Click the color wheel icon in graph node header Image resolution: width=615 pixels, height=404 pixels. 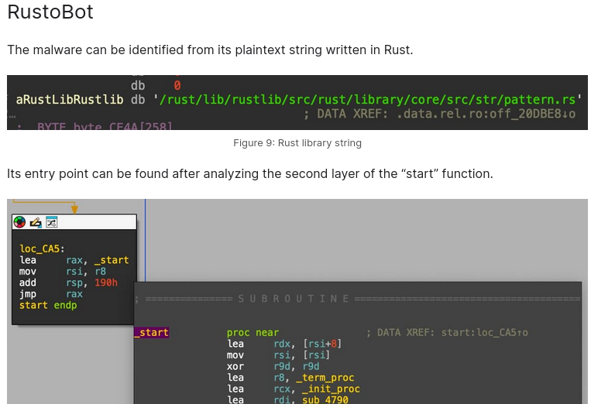point(19,222)
